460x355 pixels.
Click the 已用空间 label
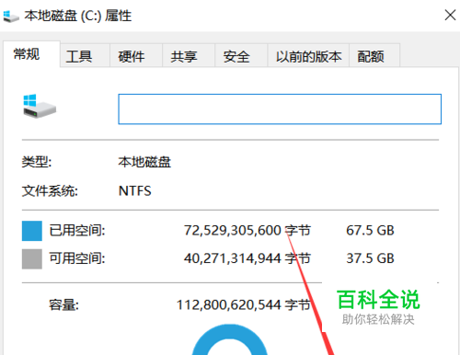77,230
